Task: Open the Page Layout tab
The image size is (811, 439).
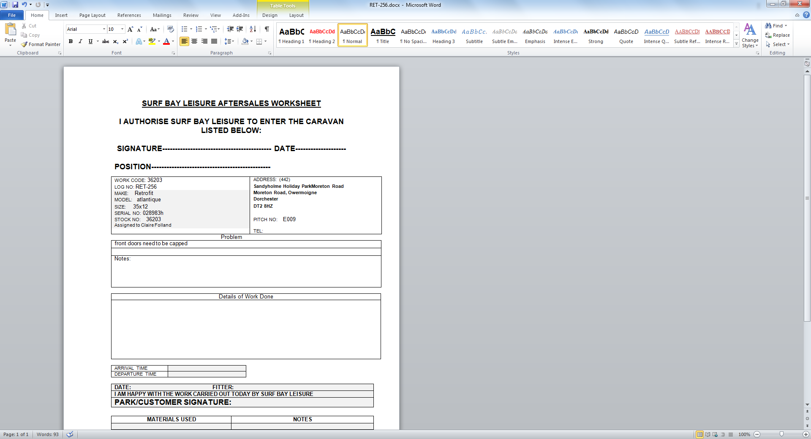Action: [x=93, y=15]
